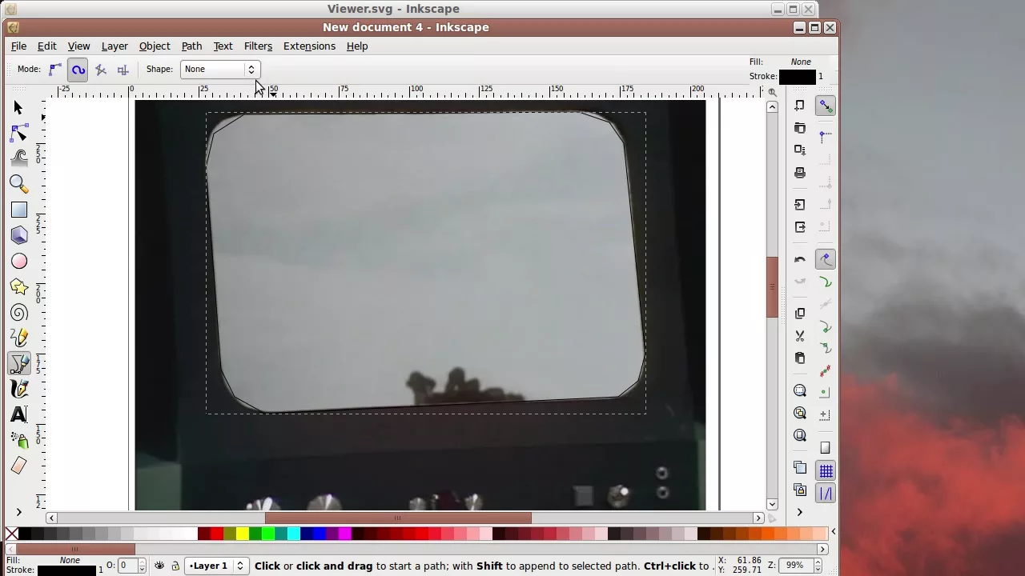
Task: Set mode to straight line segments
Action: pos(100,70)
